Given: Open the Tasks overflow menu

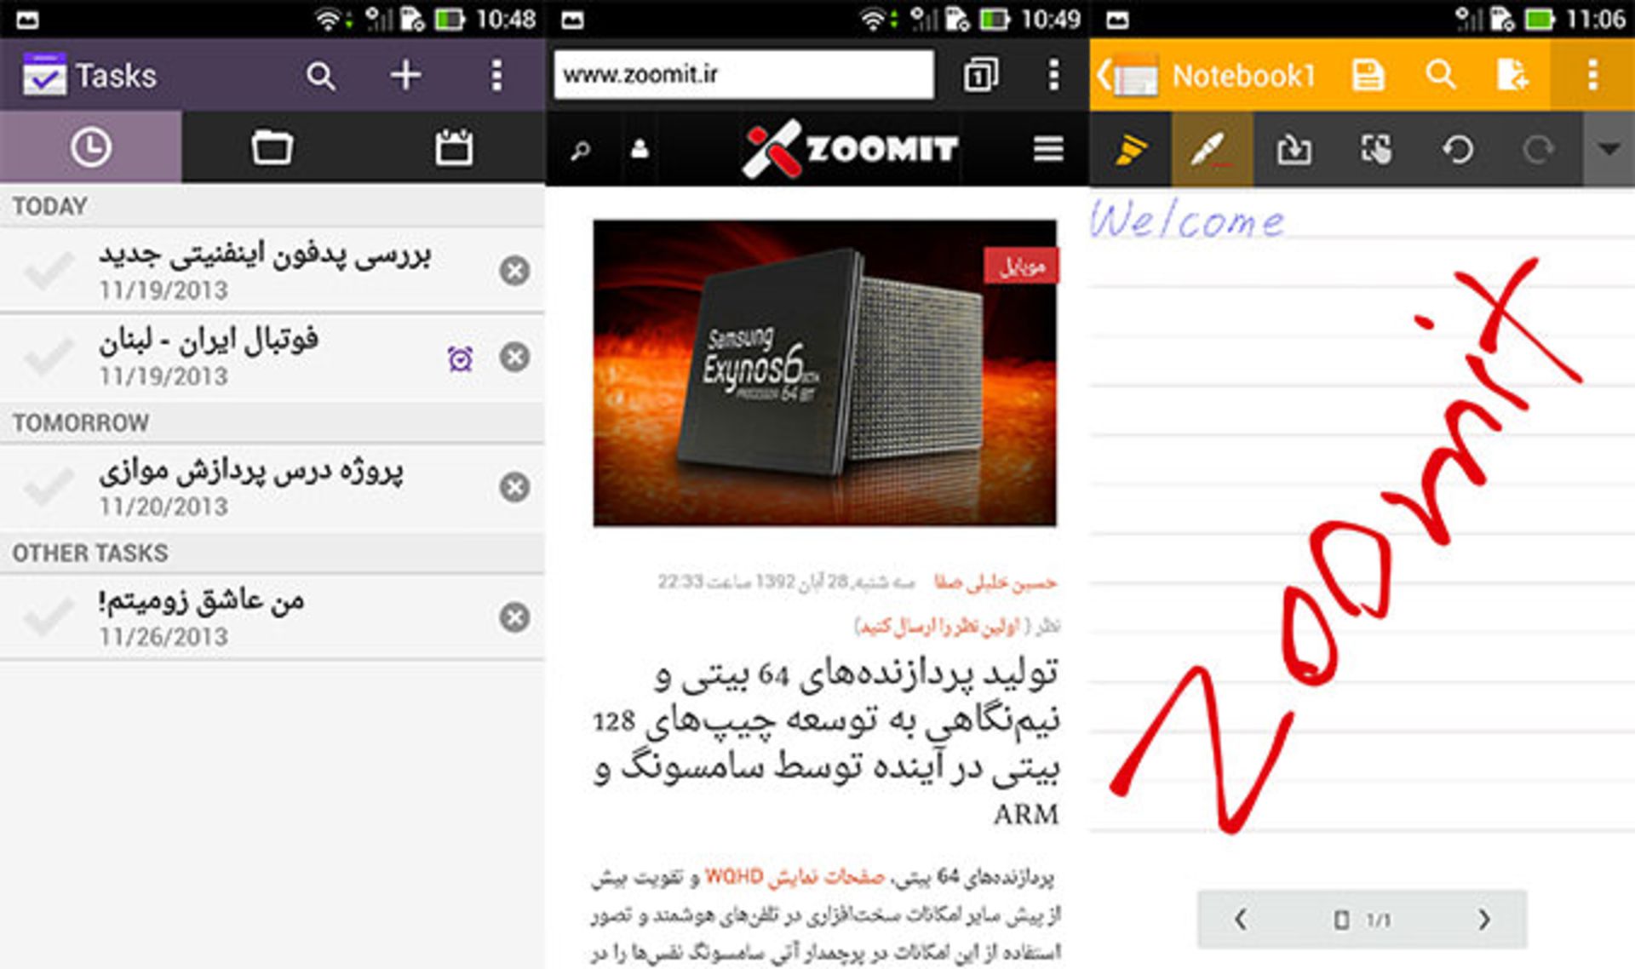Looking at the screenshot, I should coord(496,75).
